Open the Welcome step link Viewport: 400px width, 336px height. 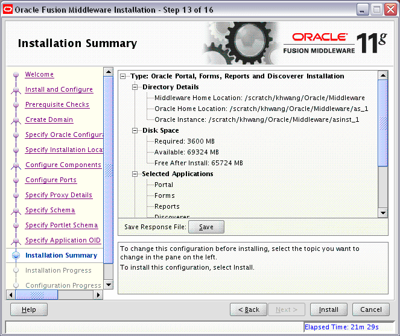pyautogui.click(x=39, y=74)
